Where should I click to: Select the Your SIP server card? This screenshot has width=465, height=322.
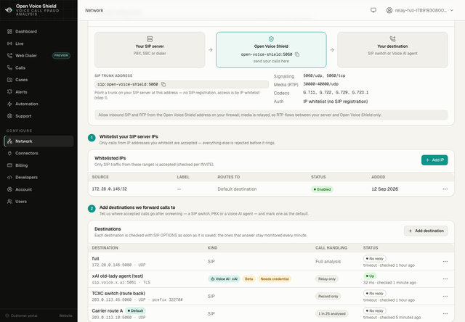click(x=150, y=50)
